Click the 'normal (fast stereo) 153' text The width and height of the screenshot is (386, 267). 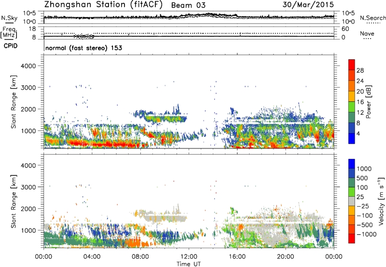[x=83, y=48]
